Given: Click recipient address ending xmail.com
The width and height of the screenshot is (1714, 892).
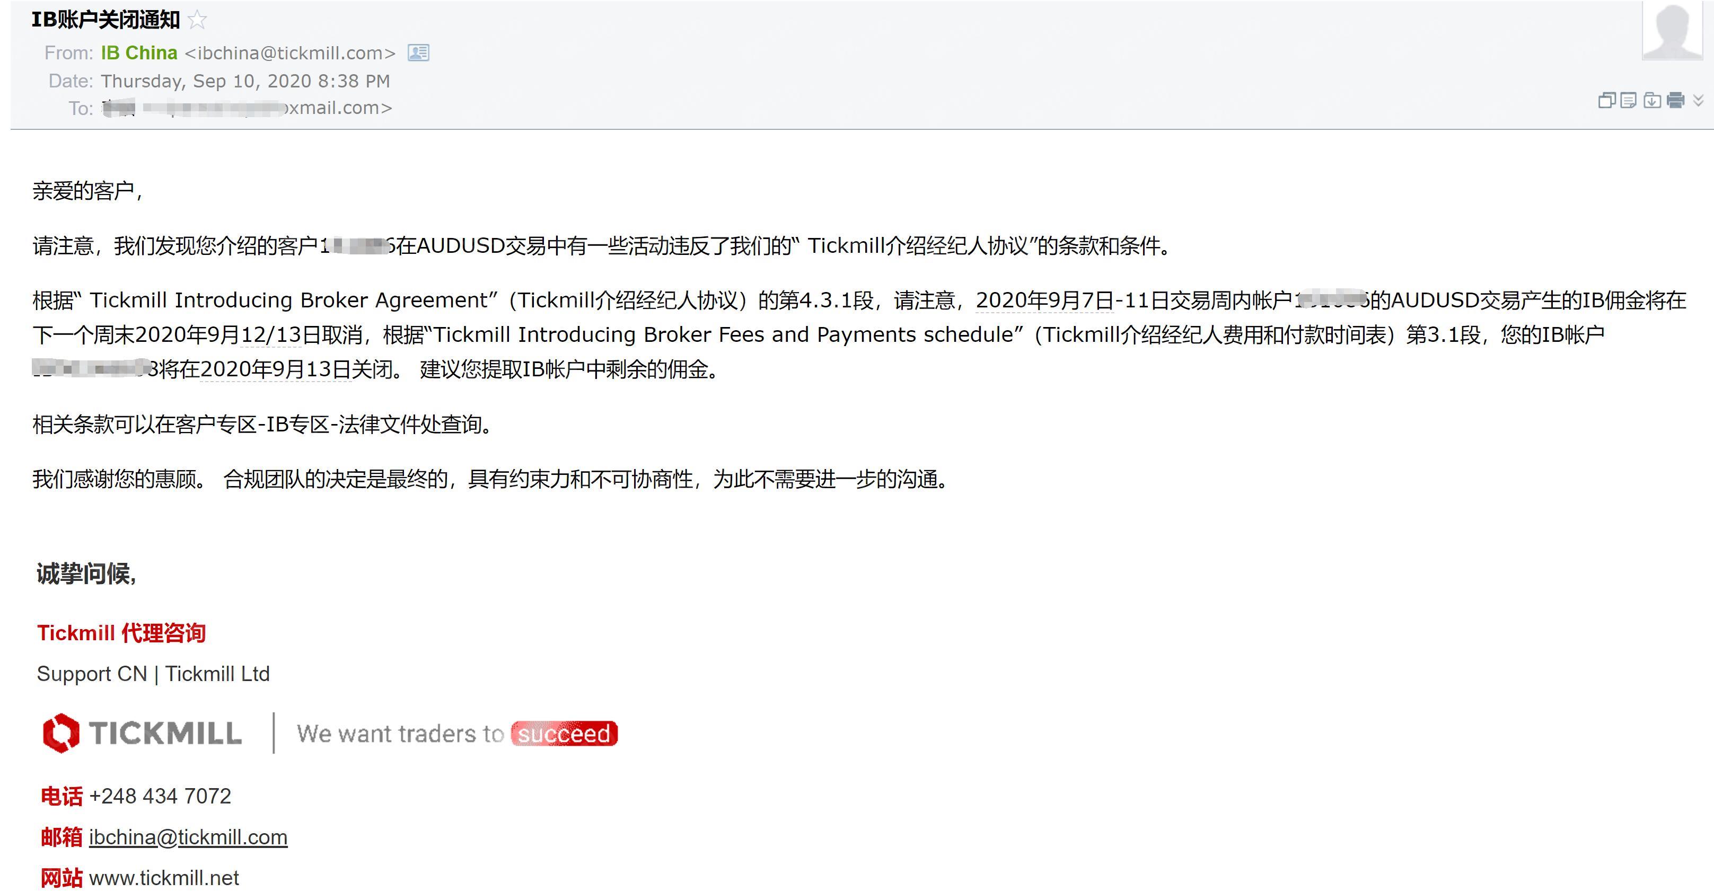Looking at the screenshot, I should coord(247,108).
